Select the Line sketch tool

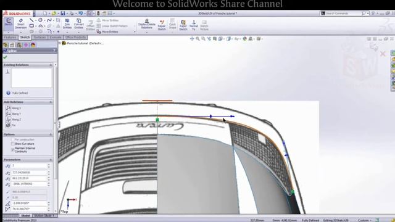pos(31,20)
